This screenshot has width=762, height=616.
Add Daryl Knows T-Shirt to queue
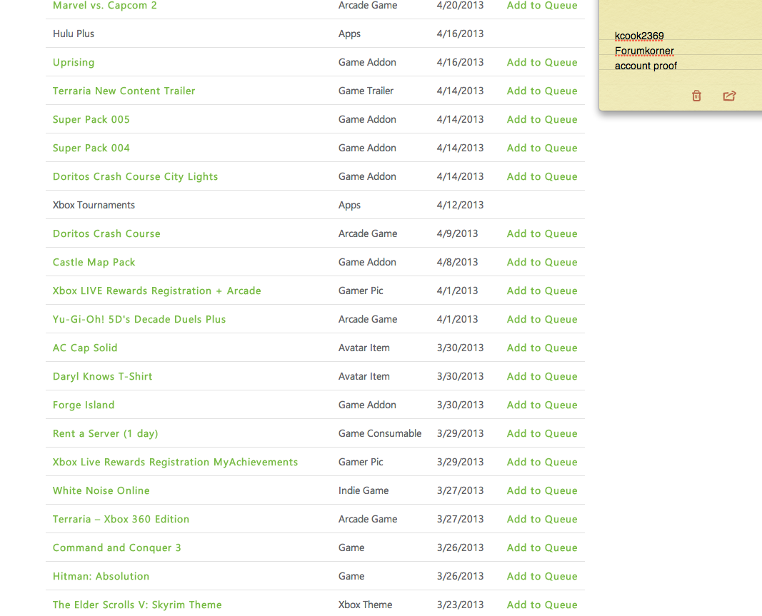[542, 376]
